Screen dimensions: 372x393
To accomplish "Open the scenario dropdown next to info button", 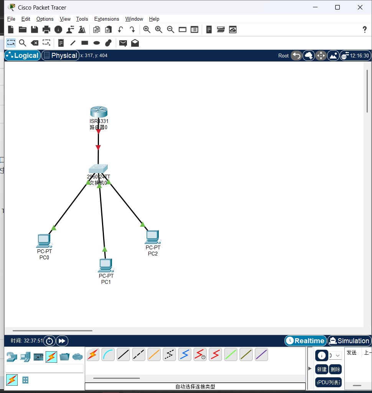I will [336, 355].
